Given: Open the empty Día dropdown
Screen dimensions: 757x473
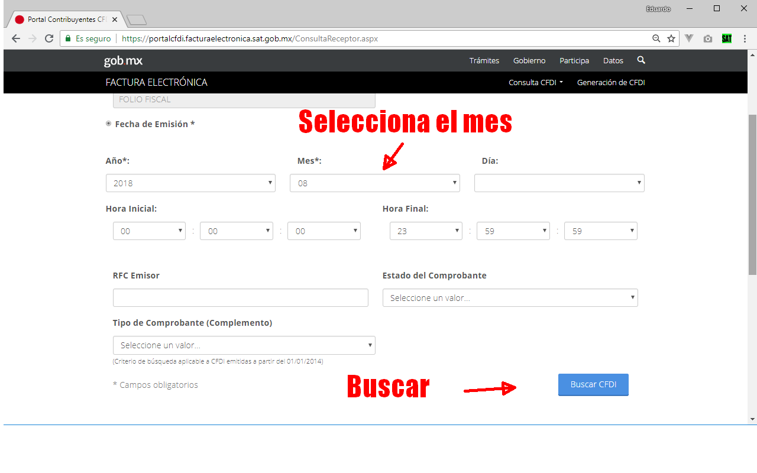Looking at the screenshot, I should coord(559,183).
